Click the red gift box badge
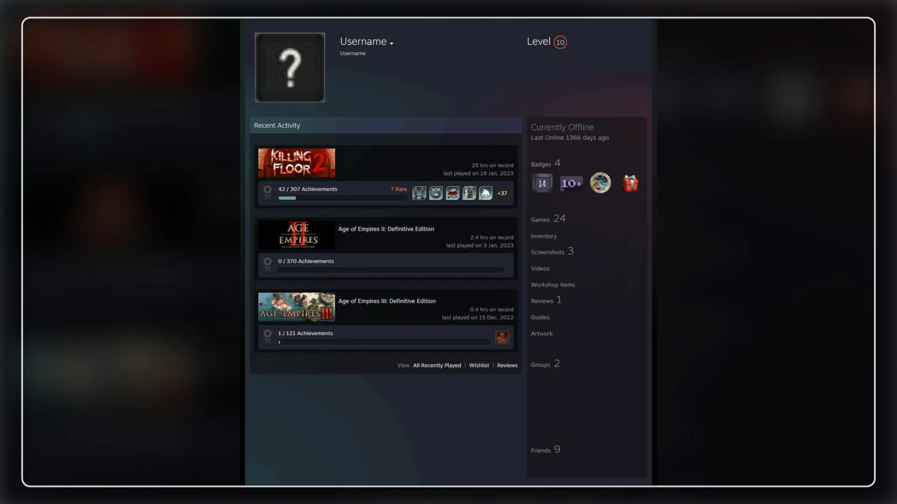 (630, 183)
